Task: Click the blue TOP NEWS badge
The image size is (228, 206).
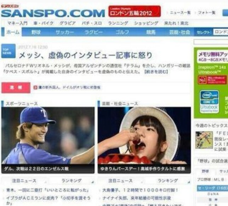Action: click(8, 51)
